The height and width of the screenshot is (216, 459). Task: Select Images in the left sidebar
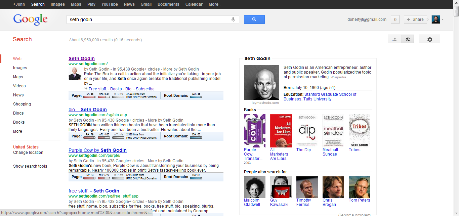coord(20,68)
